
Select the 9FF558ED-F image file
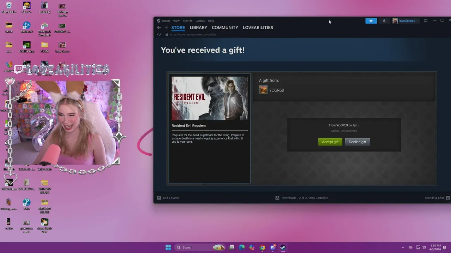coord(26,184)
